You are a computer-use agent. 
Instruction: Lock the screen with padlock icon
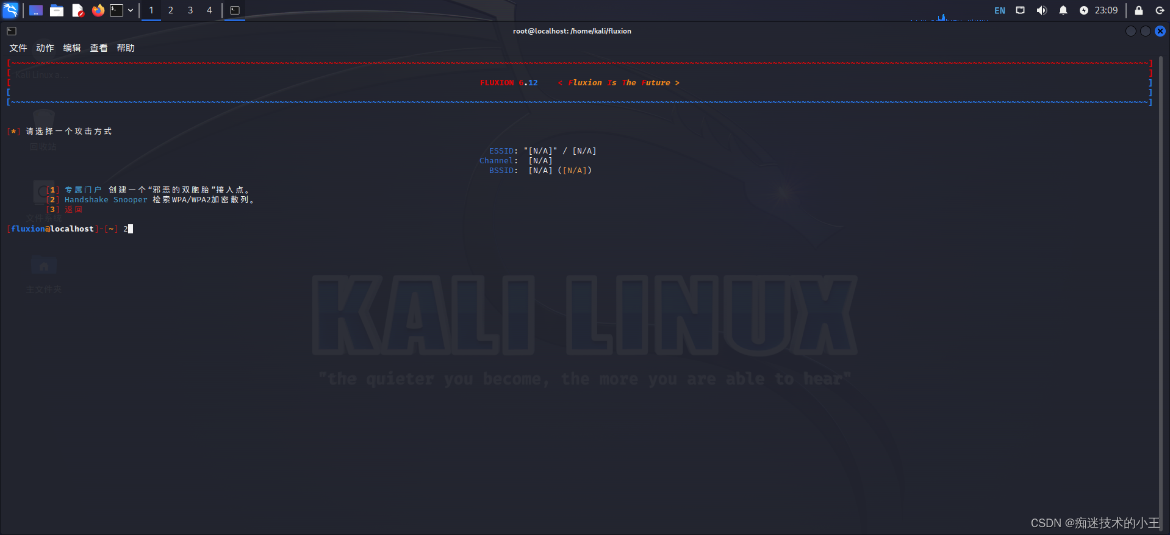1139,10
